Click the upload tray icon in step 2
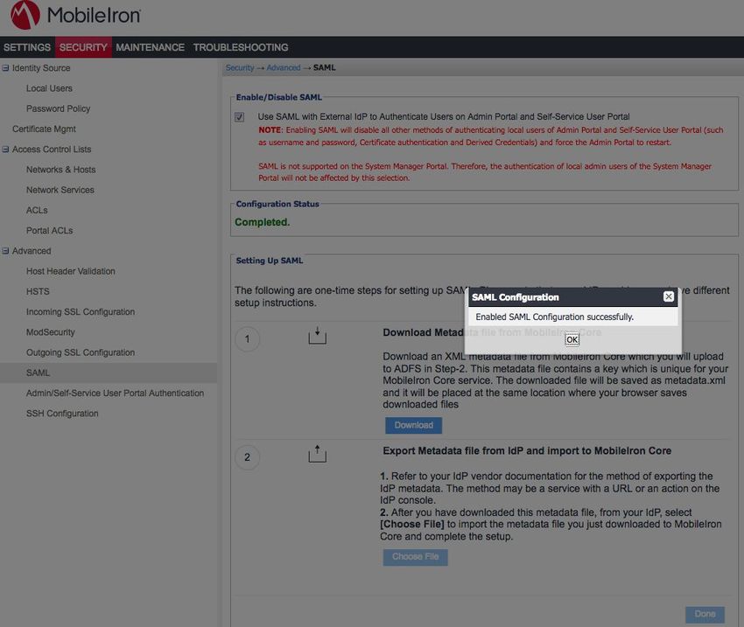The height and width of the screenshot is (627, 744). pos(318,454)
